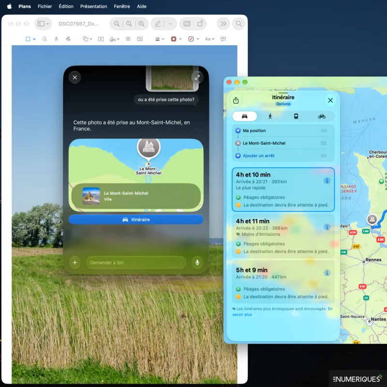Select the Text box tool
The image size is (387, 387).
tap(101, 39)
